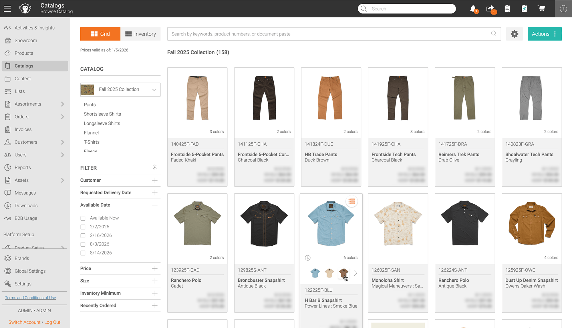The image size is (572, 328).
Task: Open the Fall 2025 Collection catalog dropdown
Action: (154, 89)
